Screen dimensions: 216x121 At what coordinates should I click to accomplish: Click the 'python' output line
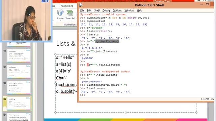[x=87, y=58]
